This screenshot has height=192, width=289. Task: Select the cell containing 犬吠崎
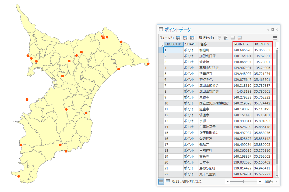pos(215,62)
